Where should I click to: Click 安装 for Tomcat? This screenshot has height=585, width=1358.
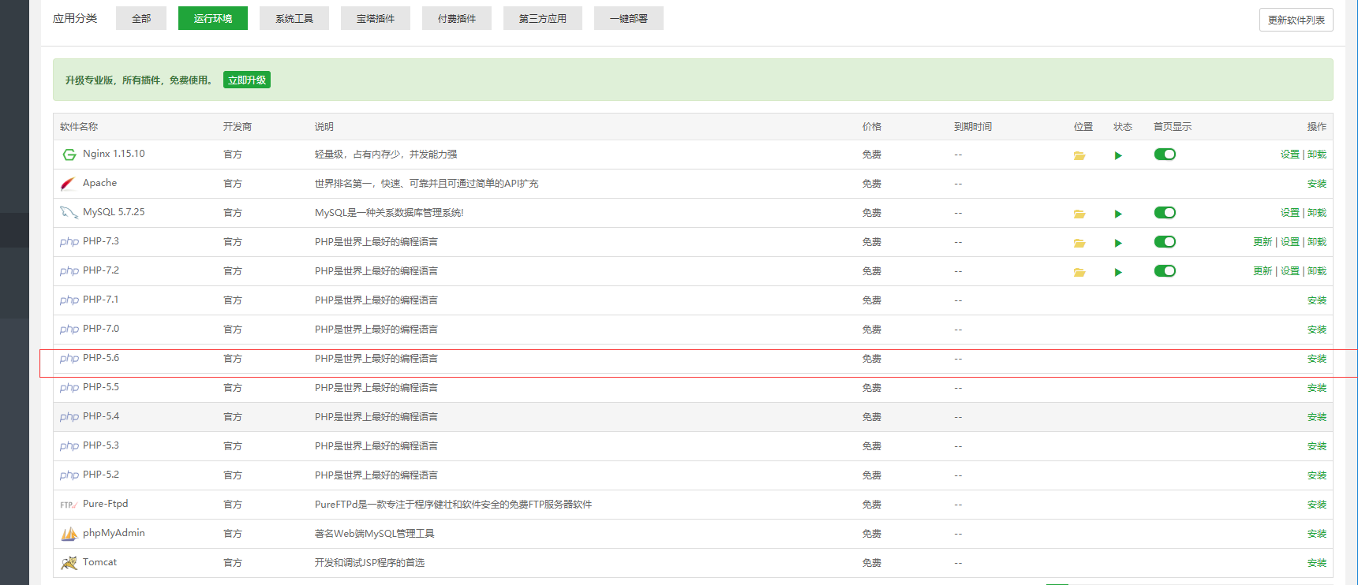(x=1317, y=563)
